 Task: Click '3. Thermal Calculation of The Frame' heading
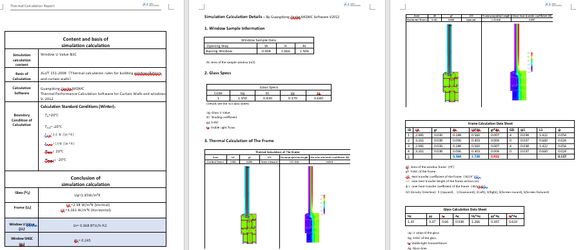tap(239, 140)
